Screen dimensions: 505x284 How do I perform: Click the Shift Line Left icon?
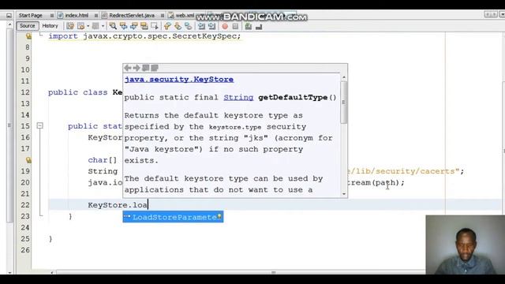coord(201,26)
